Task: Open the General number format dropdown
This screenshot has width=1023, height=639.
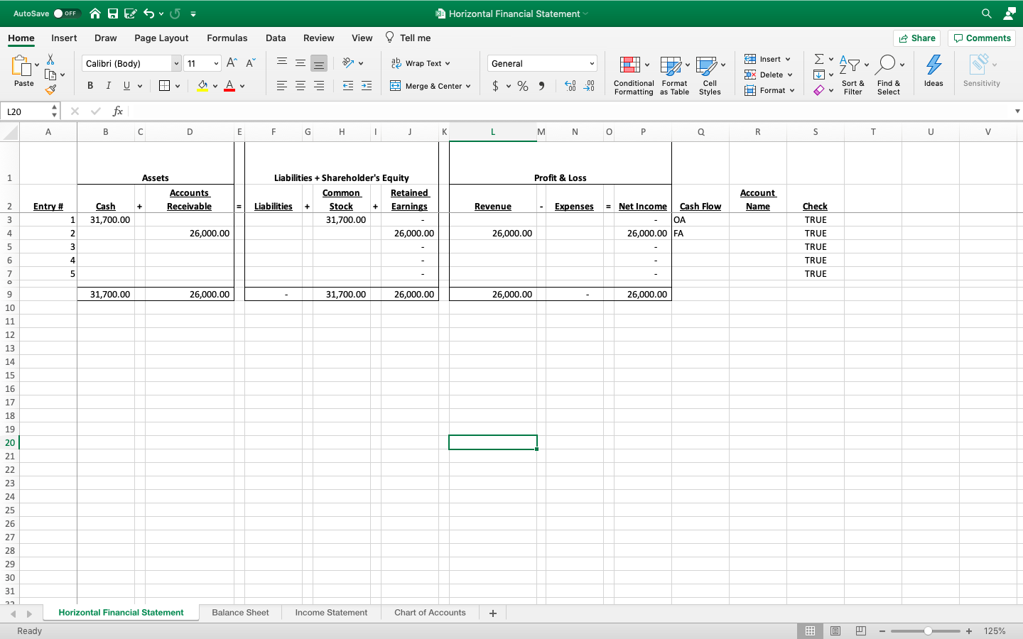Action: [x=592, y=63]
